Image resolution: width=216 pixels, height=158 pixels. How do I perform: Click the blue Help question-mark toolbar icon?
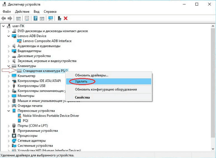(x=35, y=18)
